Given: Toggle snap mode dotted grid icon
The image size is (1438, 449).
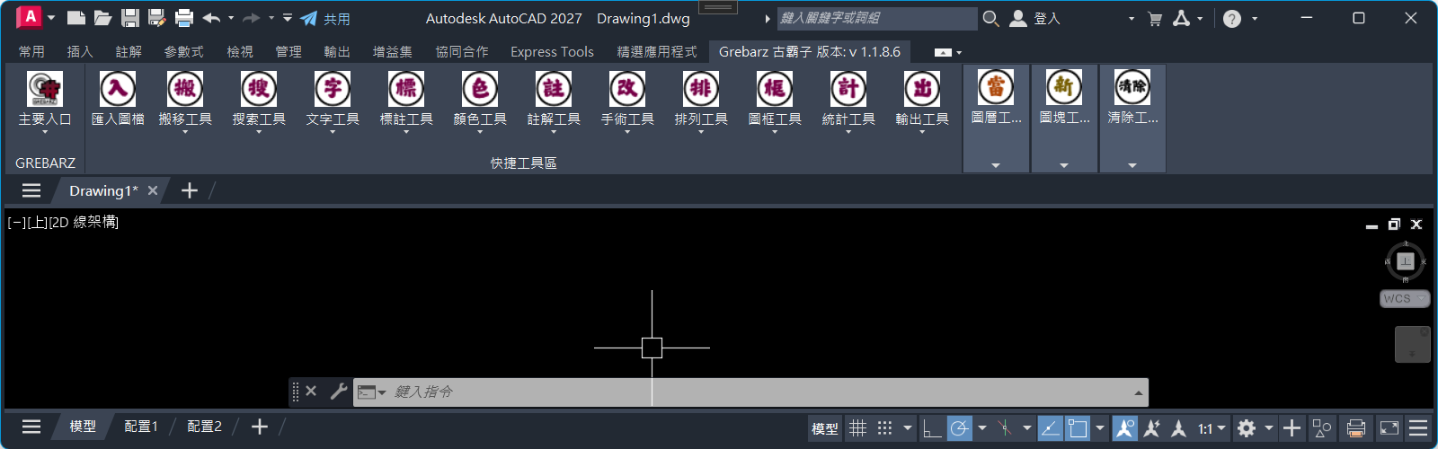Looking at the screenshot, I should [x=885, y=428].
